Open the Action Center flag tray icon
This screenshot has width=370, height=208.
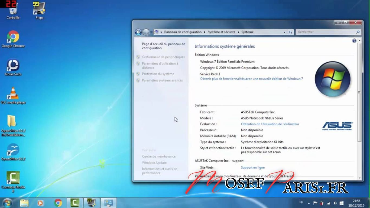coord(315,203)
